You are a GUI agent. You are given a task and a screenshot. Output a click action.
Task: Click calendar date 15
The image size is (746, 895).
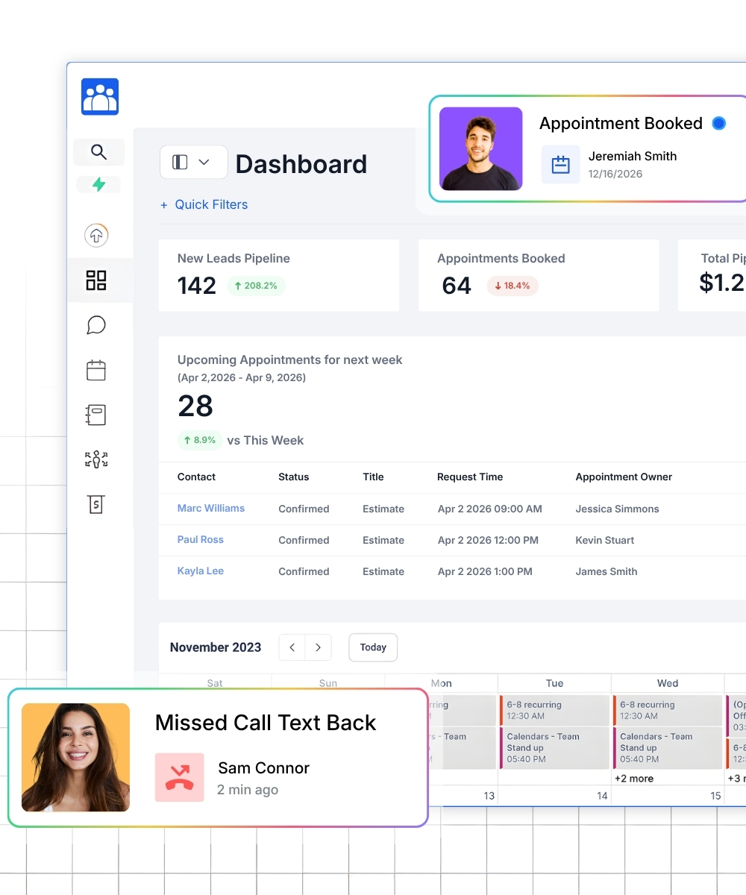(x=715, y=796)
